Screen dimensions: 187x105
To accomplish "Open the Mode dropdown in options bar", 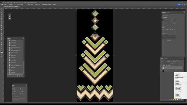I will (23, 4).
